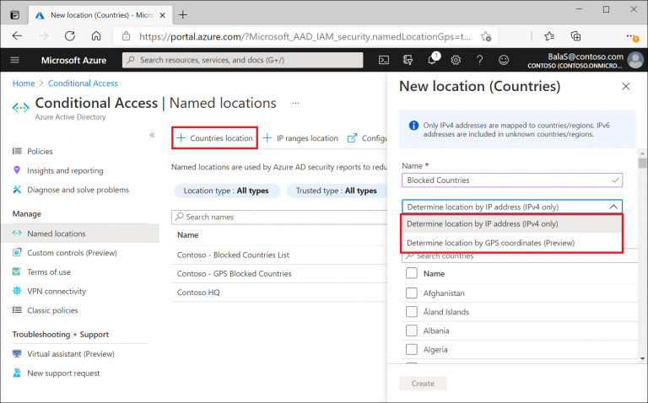Click the scroll down arrow of pane scrollbar
The width and height of the screenshot is (648, 403).
[x=642, y=358]
